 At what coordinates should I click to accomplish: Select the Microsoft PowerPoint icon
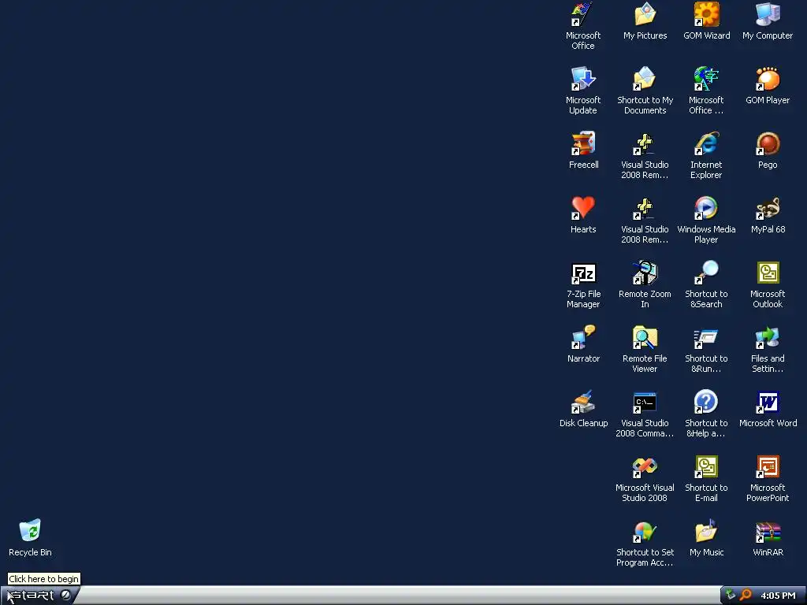pos(768,466)
